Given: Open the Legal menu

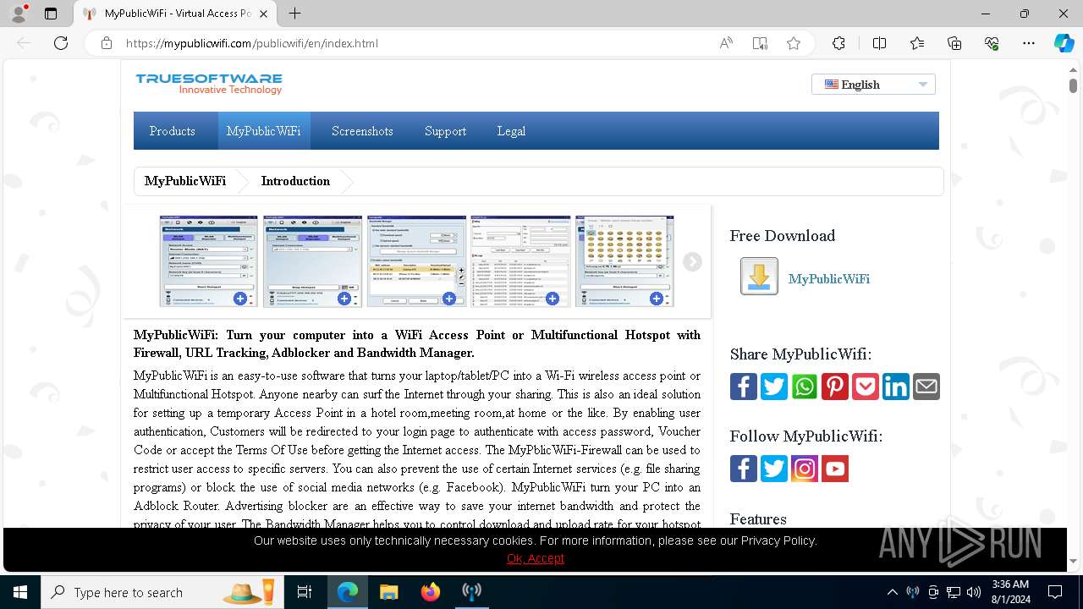Looking at the screenshot, I should coord(511,131).
